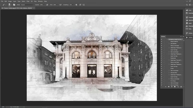This screenshot has width=193, height=108.
Task: Open the File menu
Action: (2, 1)
